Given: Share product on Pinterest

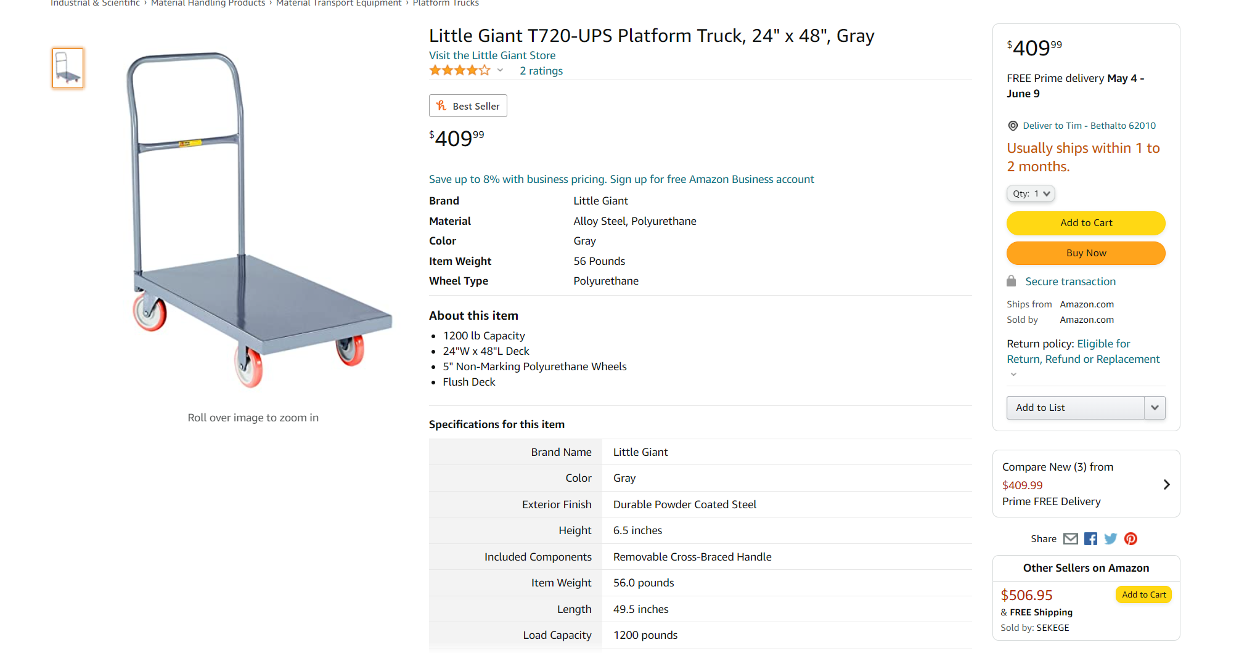Looking at the screenshot, I should pyautogui.click(x=1131, y=539).
